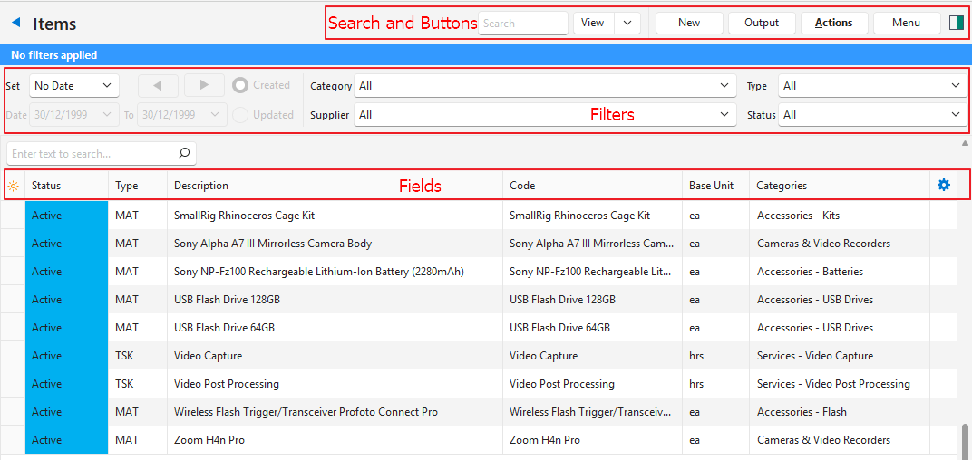Click the Services - Video Post Processing category cell

click(840, 384)
